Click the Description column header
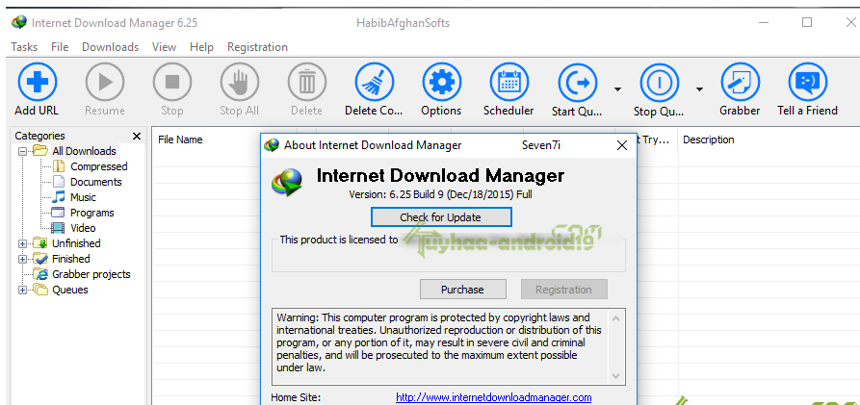 pyautogui.click(x=709, y=139)
